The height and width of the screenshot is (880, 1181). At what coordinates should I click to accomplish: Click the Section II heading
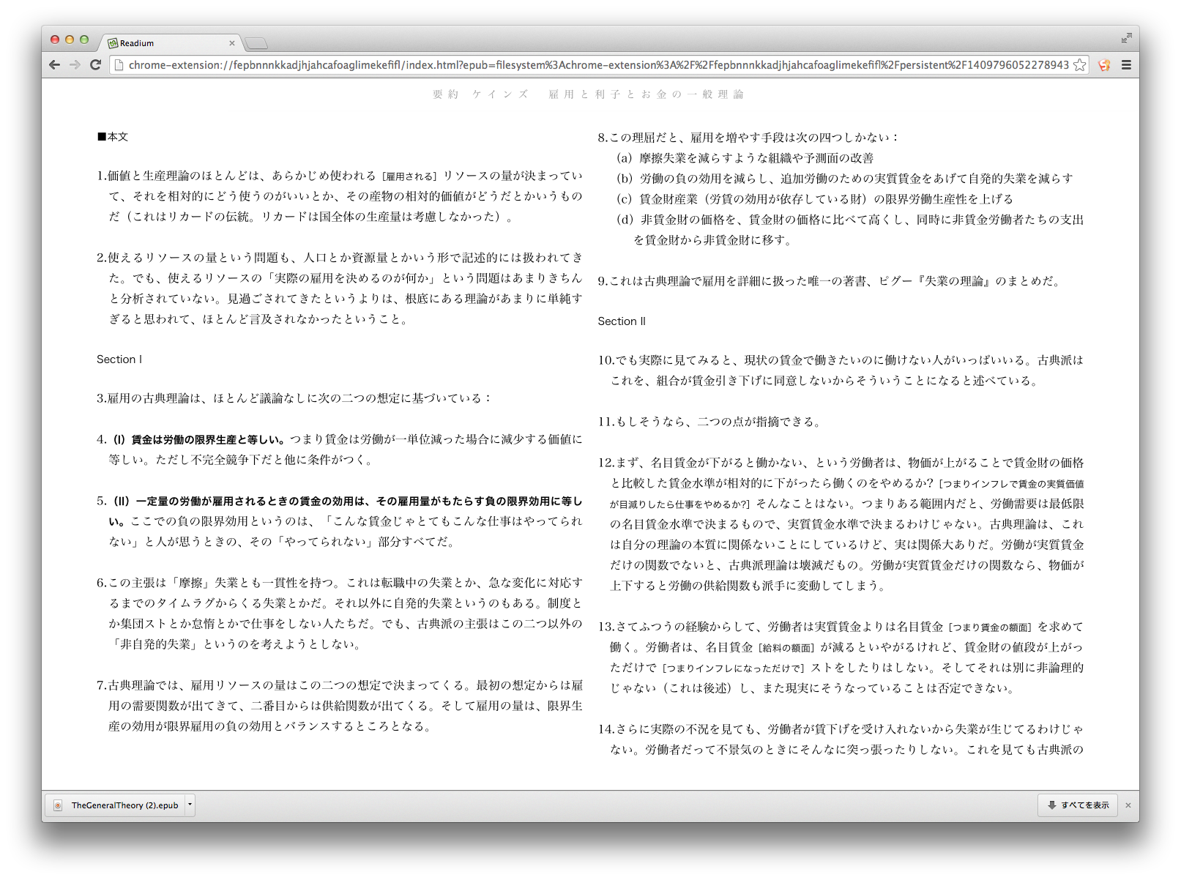click(x=622, y=321)
